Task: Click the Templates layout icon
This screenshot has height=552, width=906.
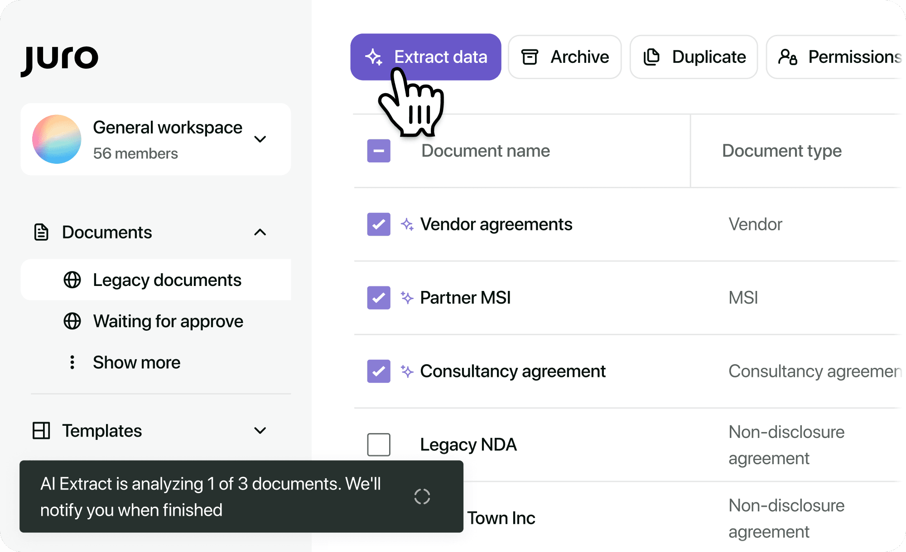Action: 41,431
